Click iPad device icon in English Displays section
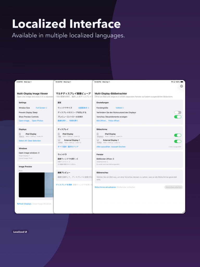Image resolution: width=200 pixels, height=267 pixels. (20, 134)
